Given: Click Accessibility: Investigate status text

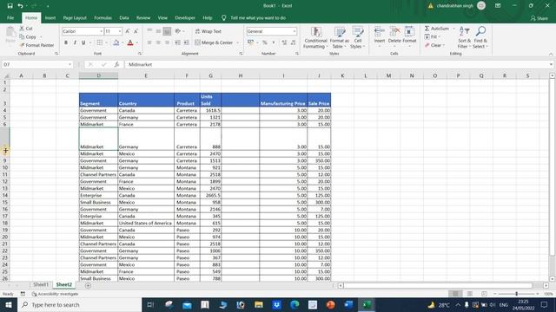Looking at the screenshot, I should click(55, 294).
